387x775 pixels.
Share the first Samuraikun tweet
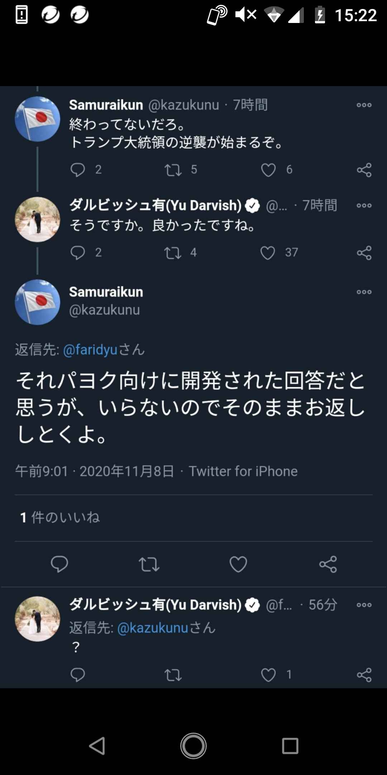coord(364,170)
